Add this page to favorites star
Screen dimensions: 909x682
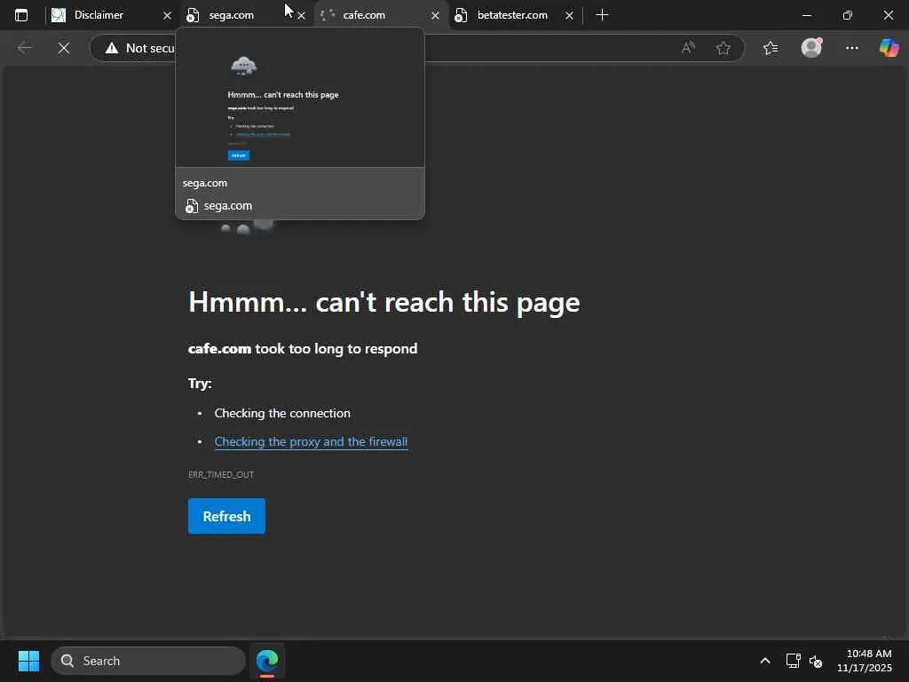tap(723, 48)
